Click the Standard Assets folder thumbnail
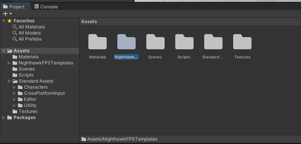Image resolution: width=301 pixels, height=144 pixels. 213,42
